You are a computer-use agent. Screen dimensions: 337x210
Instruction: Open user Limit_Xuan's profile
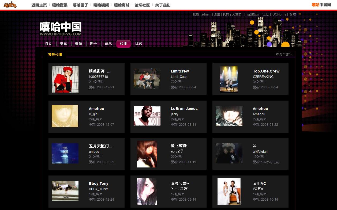(179, 77)
